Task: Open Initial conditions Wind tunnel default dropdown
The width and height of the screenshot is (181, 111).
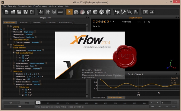Action: (x=46, y=63)
